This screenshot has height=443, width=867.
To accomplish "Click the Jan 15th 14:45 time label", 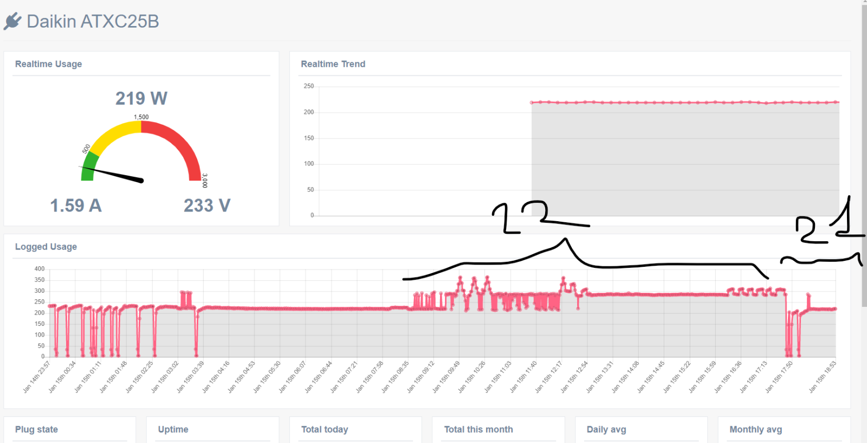I will (651, 376).
